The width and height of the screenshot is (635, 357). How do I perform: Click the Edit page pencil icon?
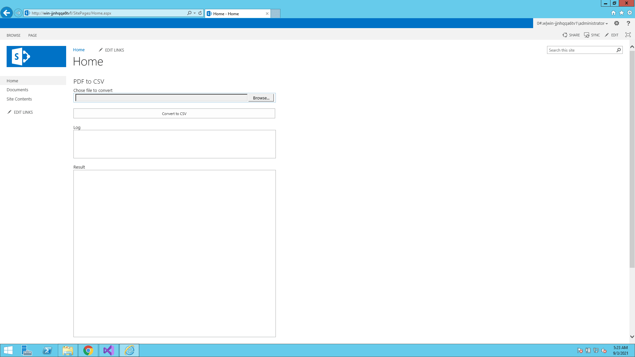(607, 35)
